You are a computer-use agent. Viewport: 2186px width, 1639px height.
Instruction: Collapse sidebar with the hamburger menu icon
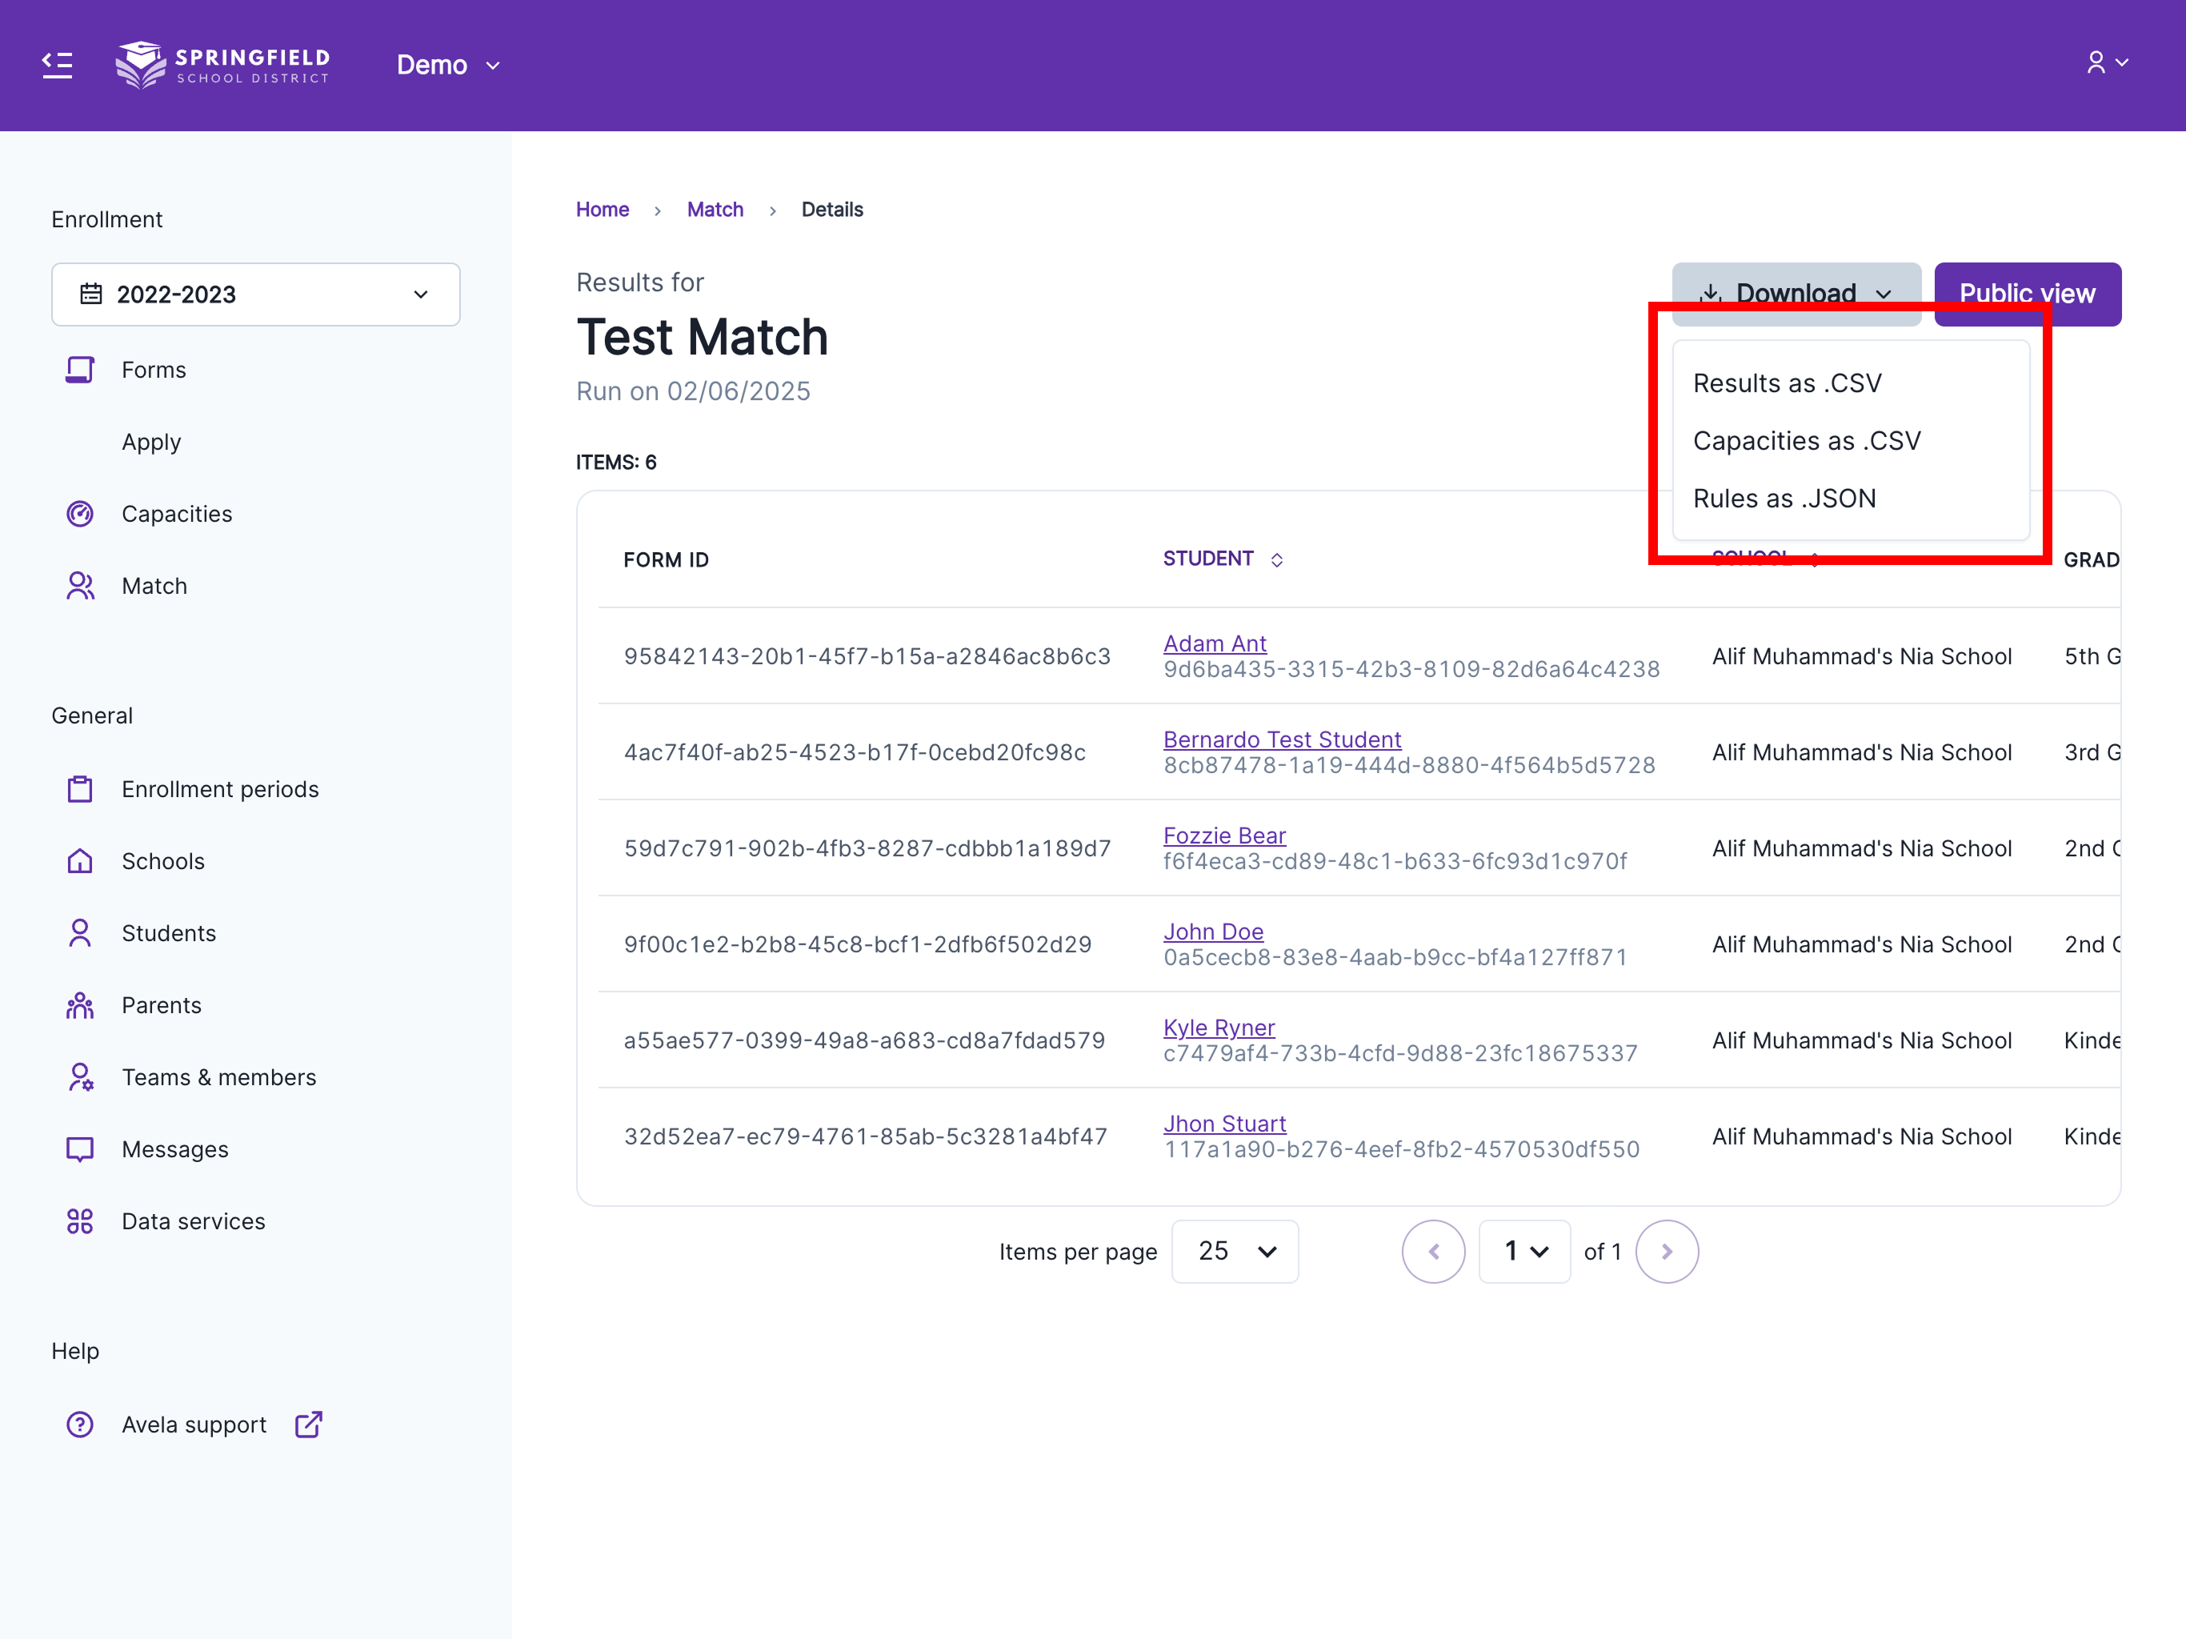tap(58, 66)
